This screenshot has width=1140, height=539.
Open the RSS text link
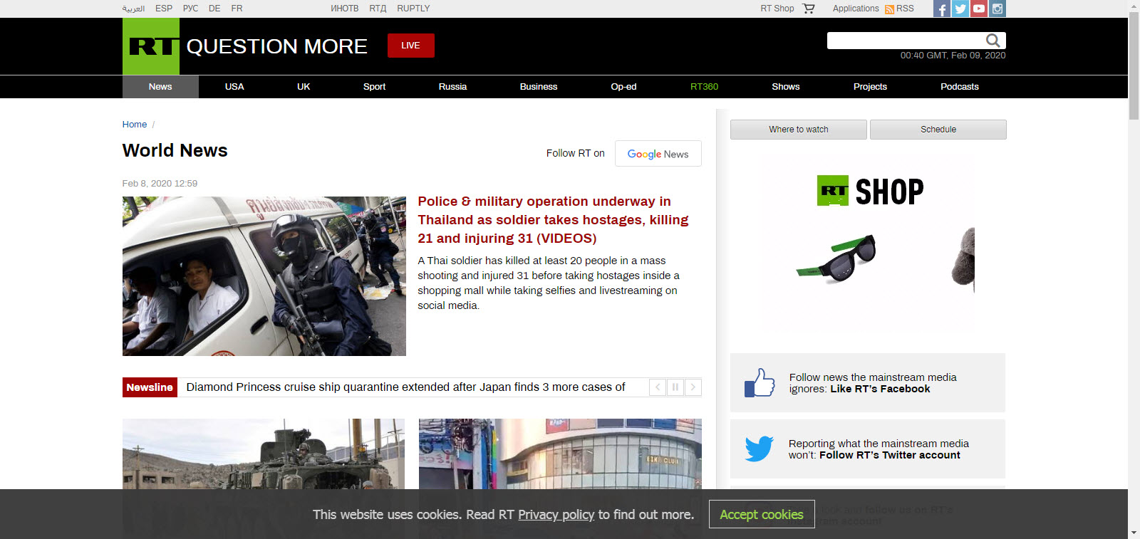[x=905, y=9]
